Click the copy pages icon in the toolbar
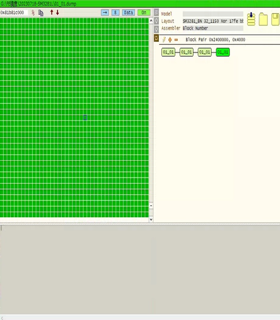The width and height of the screenshot is (280, 320). (41, 13)
